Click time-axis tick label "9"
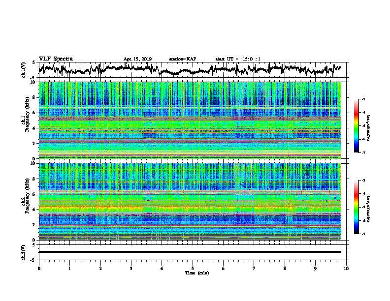The image size is (390, 301). point(315,269)
